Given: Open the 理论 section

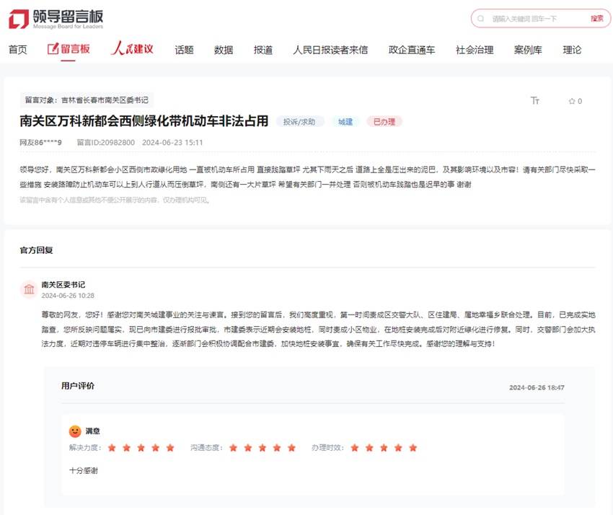Looking at the screenshot, I should [x=571, y=49].
